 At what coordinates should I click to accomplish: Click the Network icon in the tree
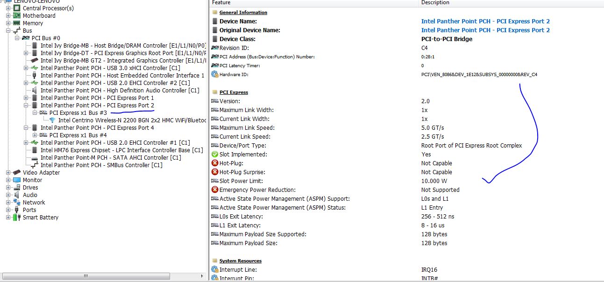pyautogui.click(x=17, y=202)
